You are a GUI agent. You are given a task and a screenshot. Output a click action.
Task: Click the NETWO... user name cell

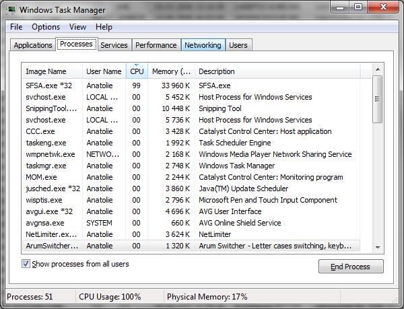tap(103, 154)
